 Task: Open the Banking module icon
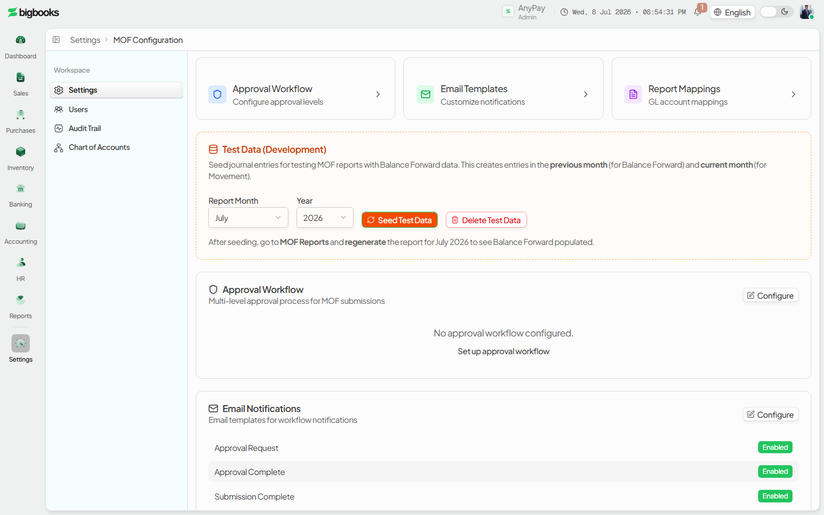coord(21,188)
